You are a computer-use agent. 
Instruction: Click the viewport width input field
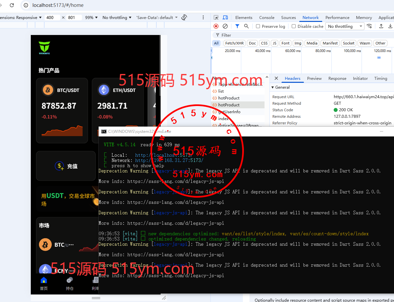[52, 18]
